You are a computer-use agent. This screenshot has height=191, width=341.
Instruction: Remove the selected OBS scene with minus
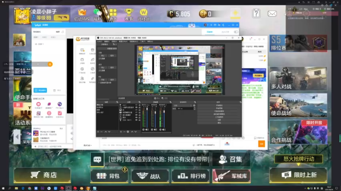pyautogui.click(x=101, y=132)
